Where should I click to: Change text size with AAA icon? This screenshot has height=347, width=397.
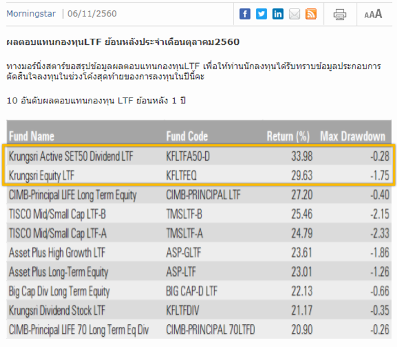(373, 15)
